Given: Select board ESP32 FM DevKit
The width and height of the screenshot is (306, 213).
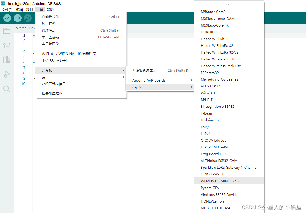Looking at the screenshot, I should click(229, 147).
